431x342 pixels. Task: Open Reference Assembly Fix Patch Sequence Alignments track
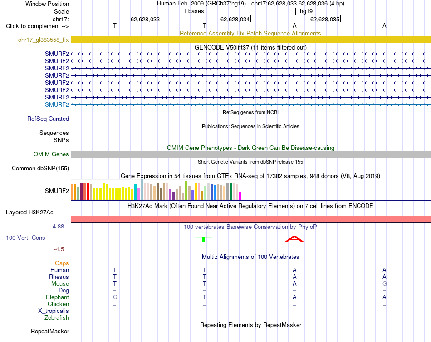250,33
